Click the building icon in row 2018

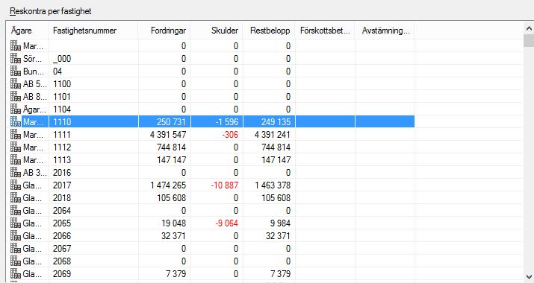[16, 197]
